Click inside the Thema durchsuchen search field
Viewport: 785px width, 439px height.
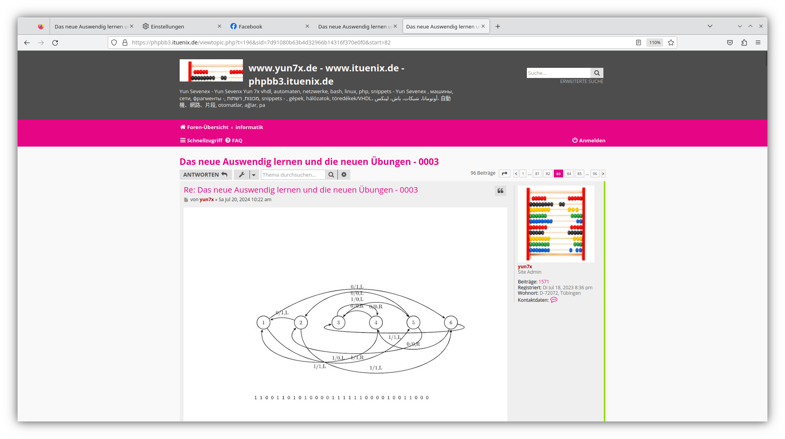coord(292,175)
